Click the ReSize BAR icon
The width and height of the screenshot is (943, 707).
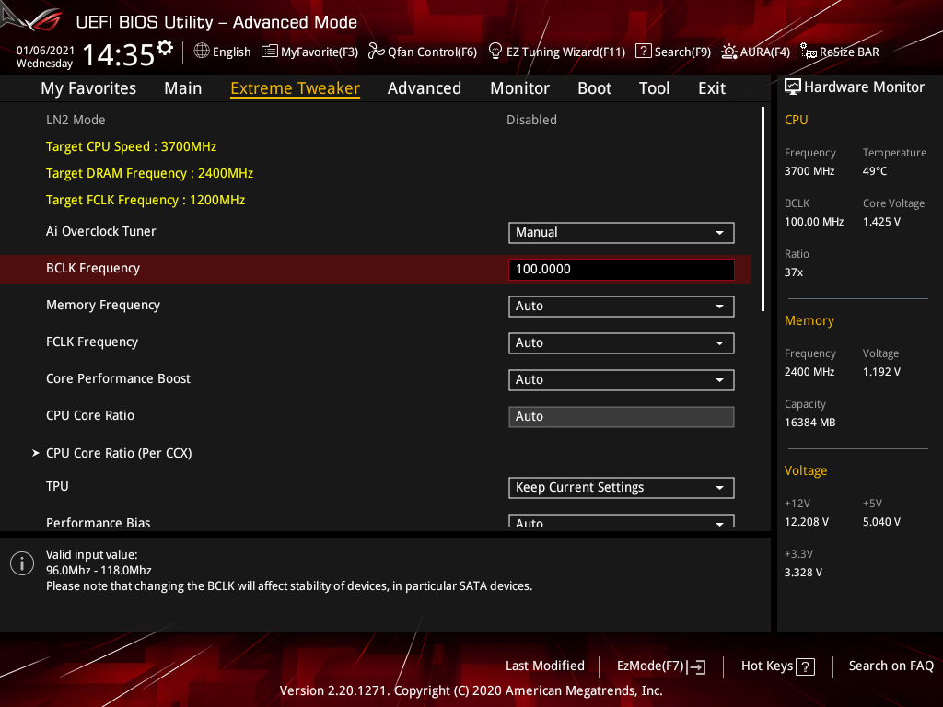[809, 52]
